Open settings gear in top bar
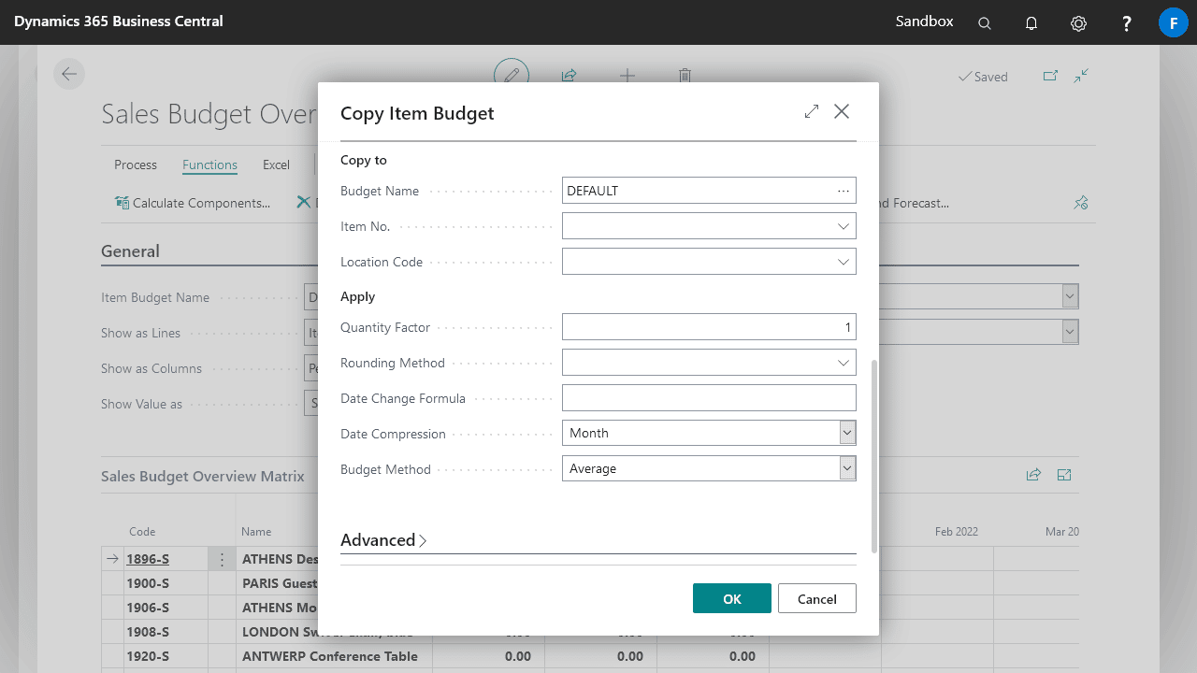Screen dimensions: 1197x673 (1078, 23)
